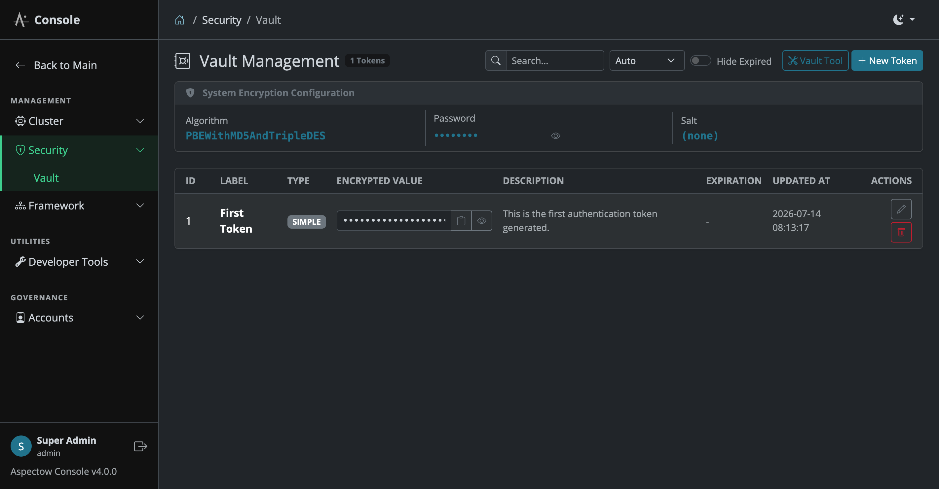Screen dimensions: 939x489
Task: Click the token description text
Action: click(580, 221)
